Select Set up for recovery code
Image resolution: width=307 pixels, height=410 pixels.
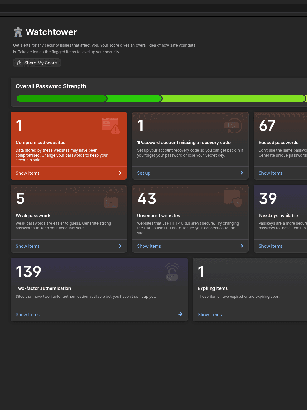144,173
